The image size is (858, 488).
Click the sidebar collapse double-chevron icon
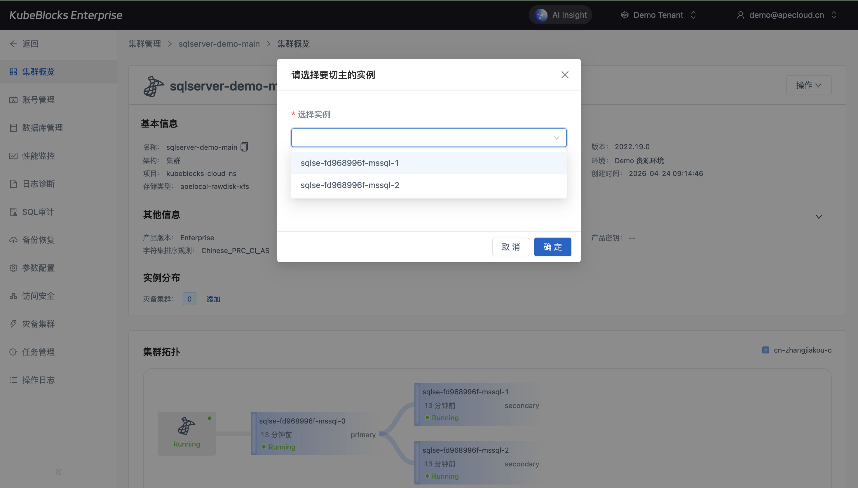point(58,472)
